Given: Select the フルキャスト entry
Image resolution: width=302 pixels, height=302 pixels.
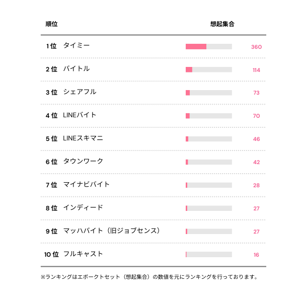Looking at the screenshot, I should (83, 254).
